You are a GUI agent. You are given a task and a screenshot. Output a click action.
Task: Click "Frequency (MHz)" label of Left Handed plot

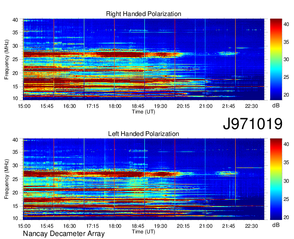click(x=6, y=179)
